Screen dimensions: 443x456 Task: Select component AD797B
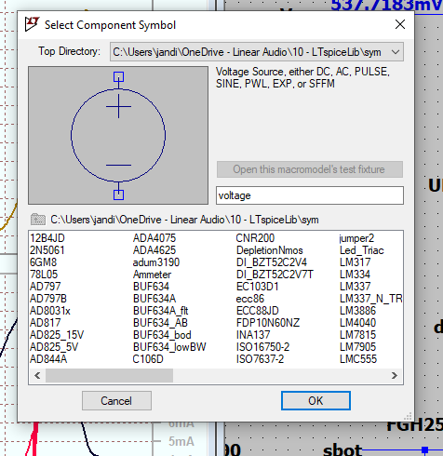point(48,299)
